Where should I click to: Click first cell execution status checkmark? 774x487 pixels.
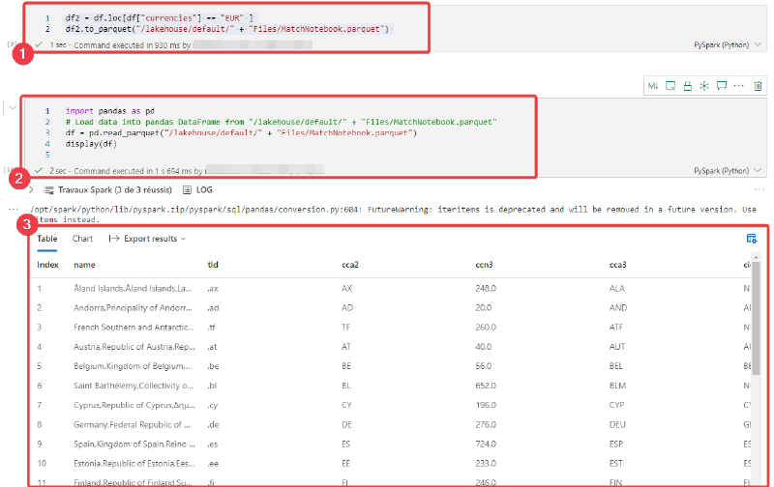point(39,44)
